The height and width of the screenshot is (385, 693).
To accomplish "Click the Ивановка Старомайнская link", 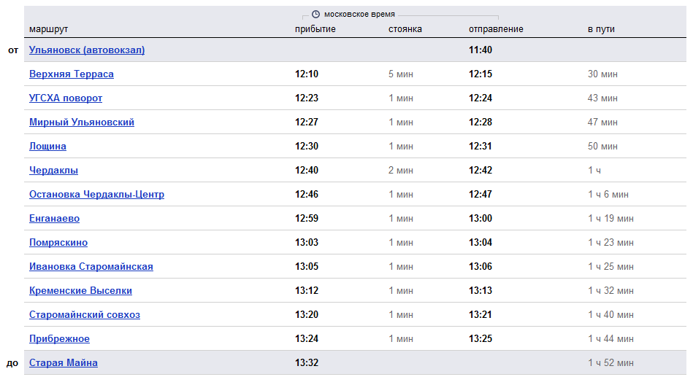I will point(91,267).
